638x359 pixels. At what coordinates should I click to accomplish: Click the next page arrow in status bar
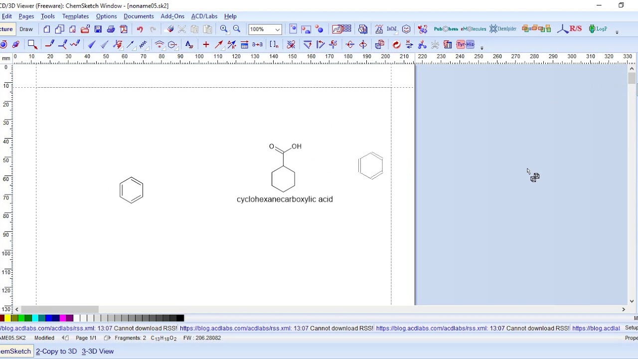(x=106, y=338)
